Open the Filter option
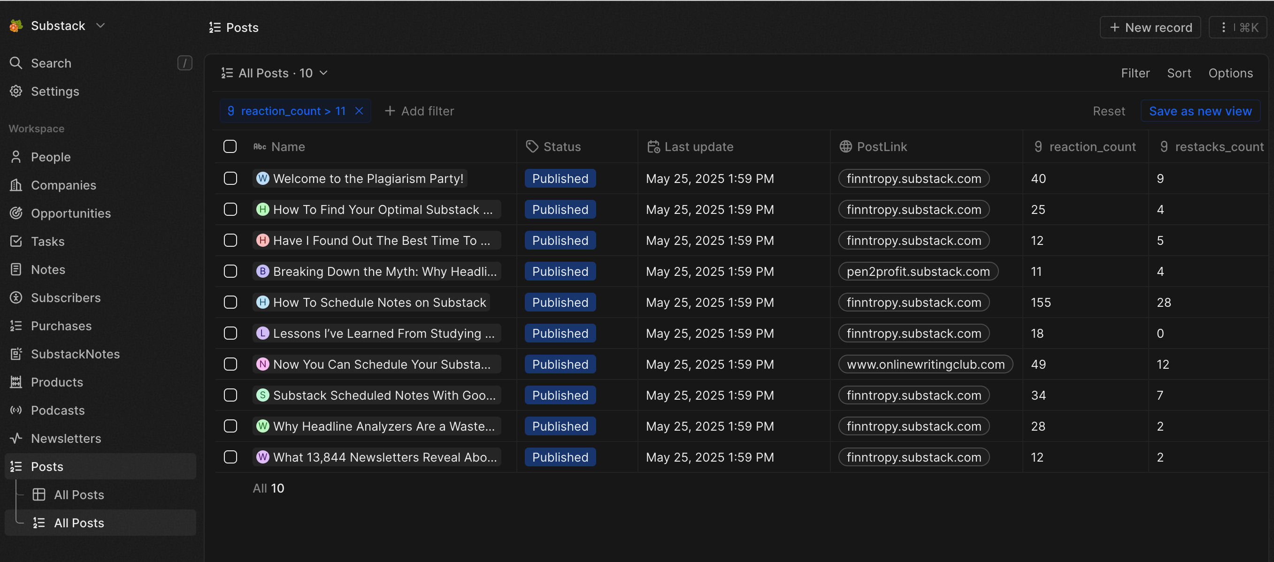Image resolution: width=1274 pixels, height=562 pixels. coord(1135,73)
